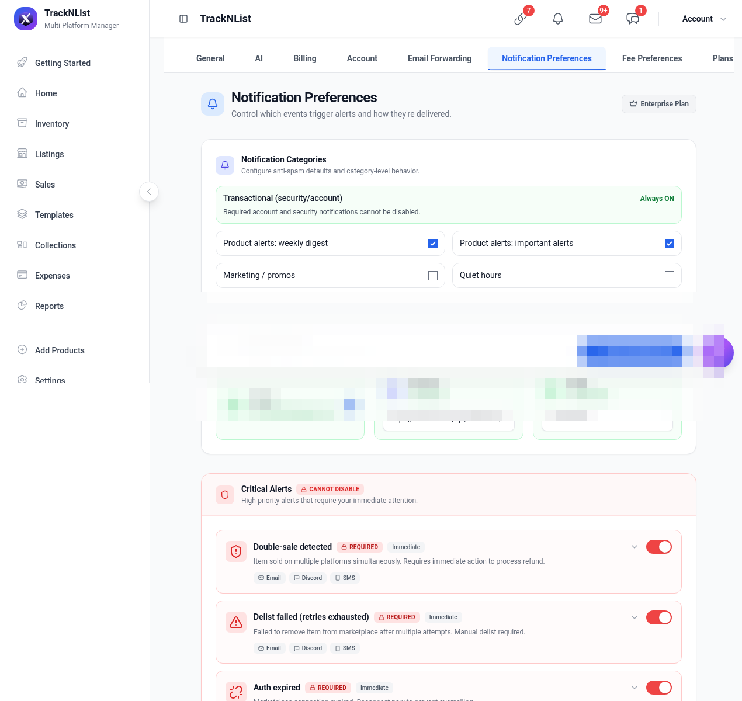Switch to the Billing tab

point(305,58)
